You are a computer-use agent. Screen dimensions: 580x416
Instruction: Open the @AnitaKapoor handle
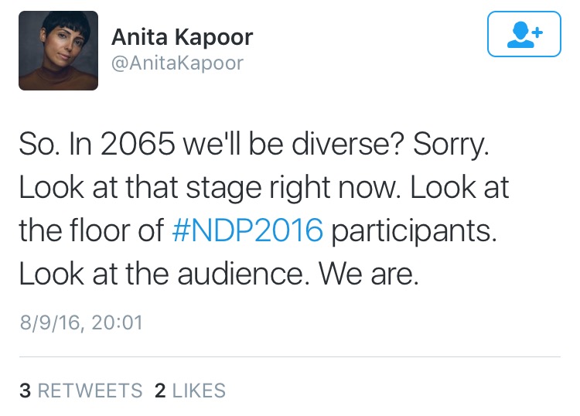click(177, 63)
